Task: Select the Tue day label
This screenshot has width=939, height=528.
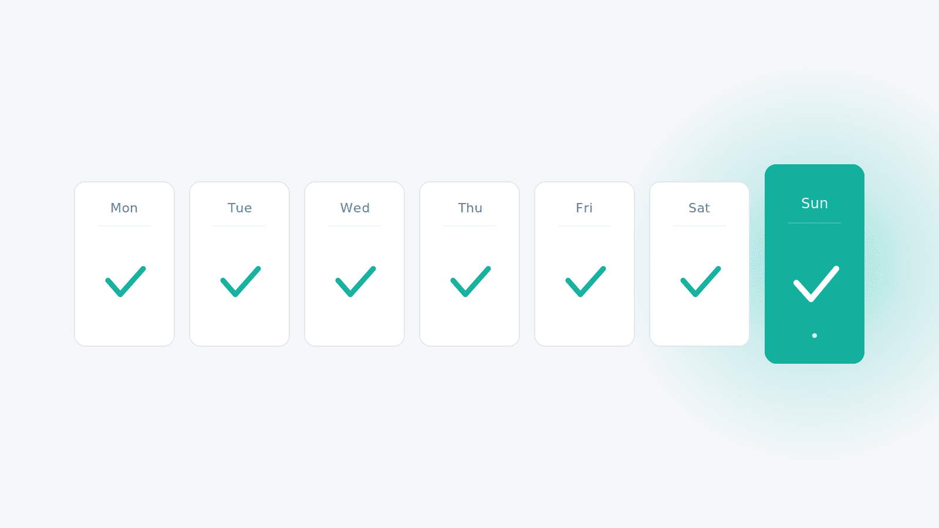Action: tap(239, 208)
